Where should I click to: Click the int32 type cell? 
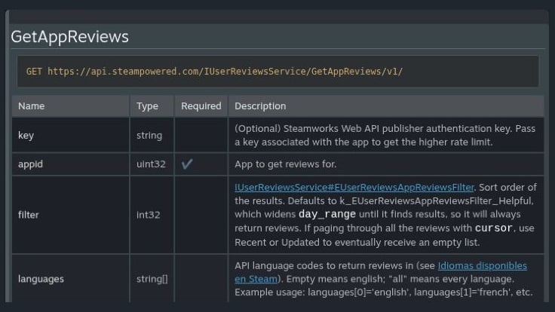pos(152,215)
